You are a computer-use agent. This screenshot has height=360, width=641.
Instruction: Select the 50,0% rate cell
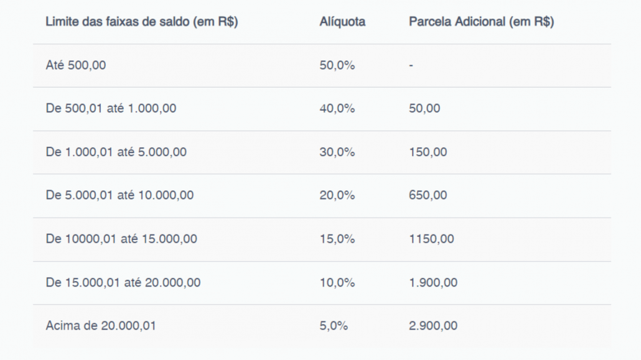337,65
